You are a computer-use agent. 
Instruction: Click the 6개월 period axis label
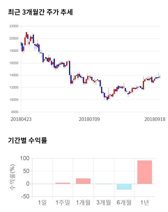[124, 202]
